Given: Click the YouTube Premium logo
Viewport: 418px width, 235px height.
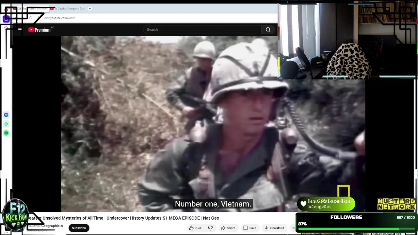Looking at the screenshot, I should tap(40, 30).
